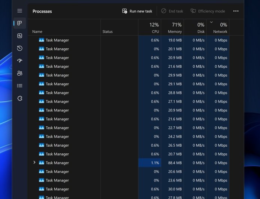Click Task Manager icon in the 88.4 MB row
Screen dimensions: 260x199
point(42,163)
